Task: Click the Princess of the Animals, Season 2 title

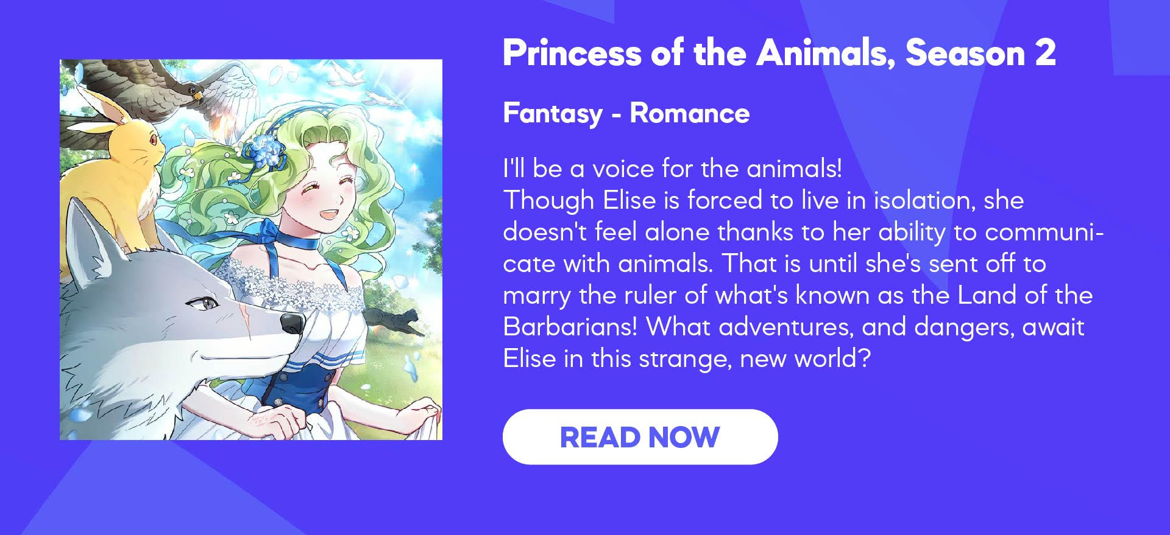Action: pos(779,53)
